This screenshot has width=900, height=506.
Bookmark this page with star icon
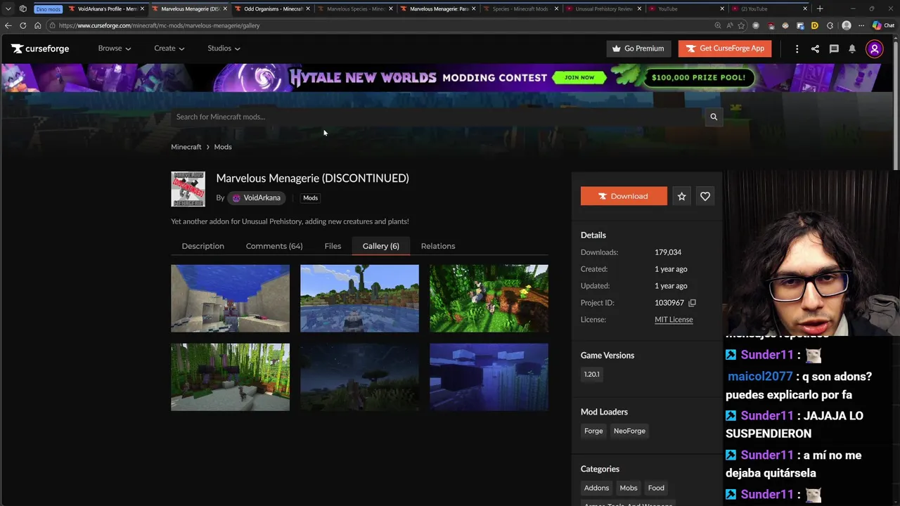coord(741,25)
